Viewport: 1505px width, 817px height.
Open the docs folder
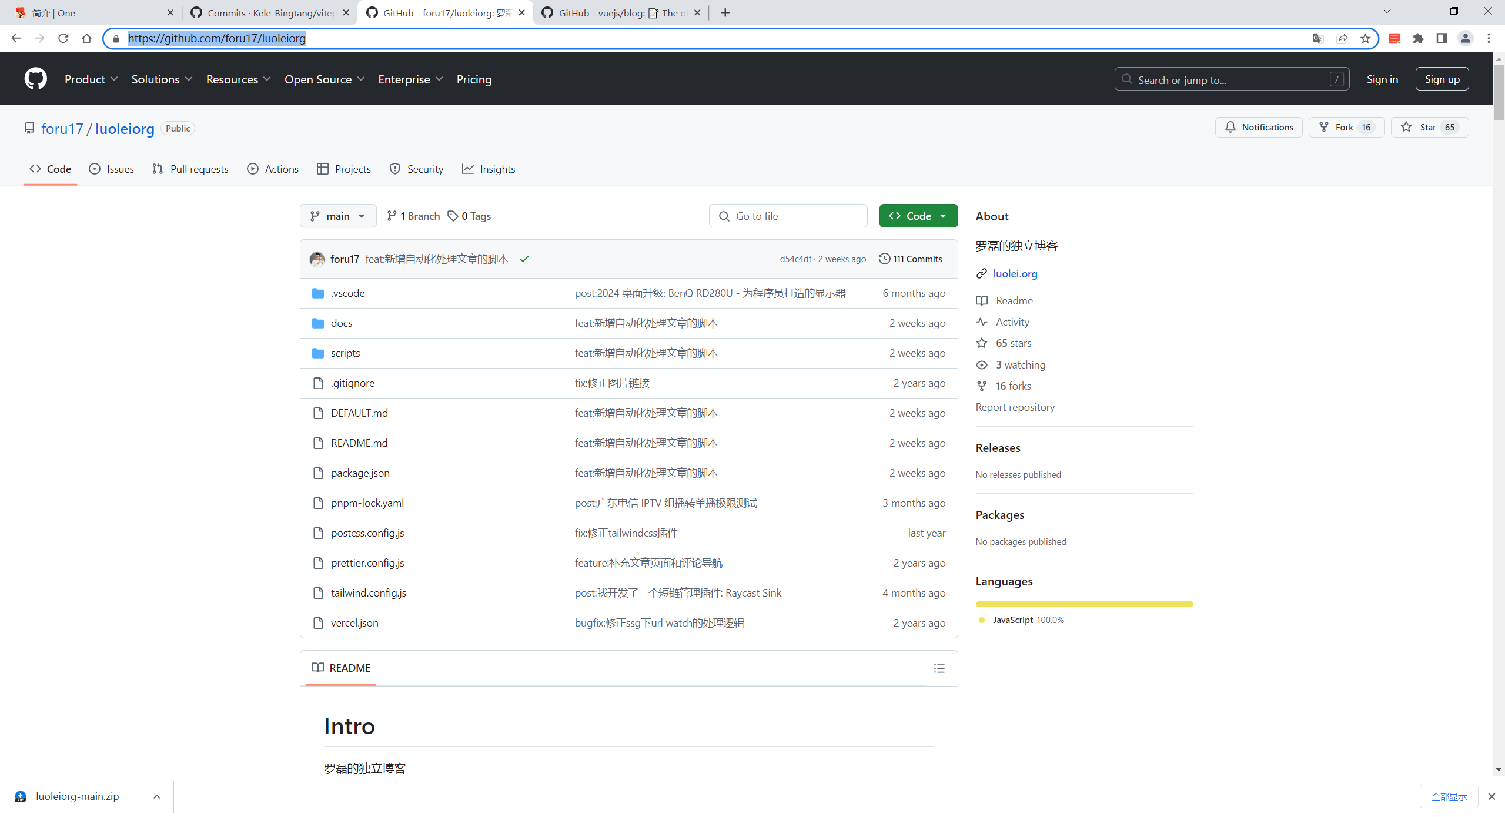tap(342, 323)
